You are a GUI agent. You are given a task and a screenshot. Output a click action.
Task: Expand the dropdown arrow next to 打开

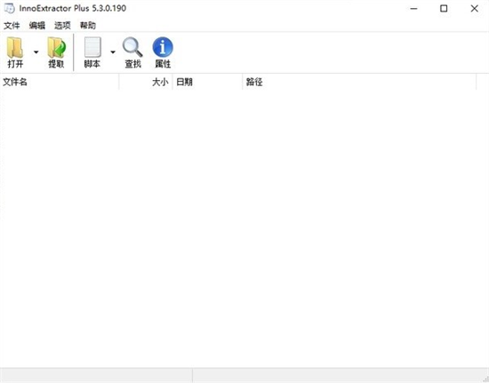tap(36, 52)
